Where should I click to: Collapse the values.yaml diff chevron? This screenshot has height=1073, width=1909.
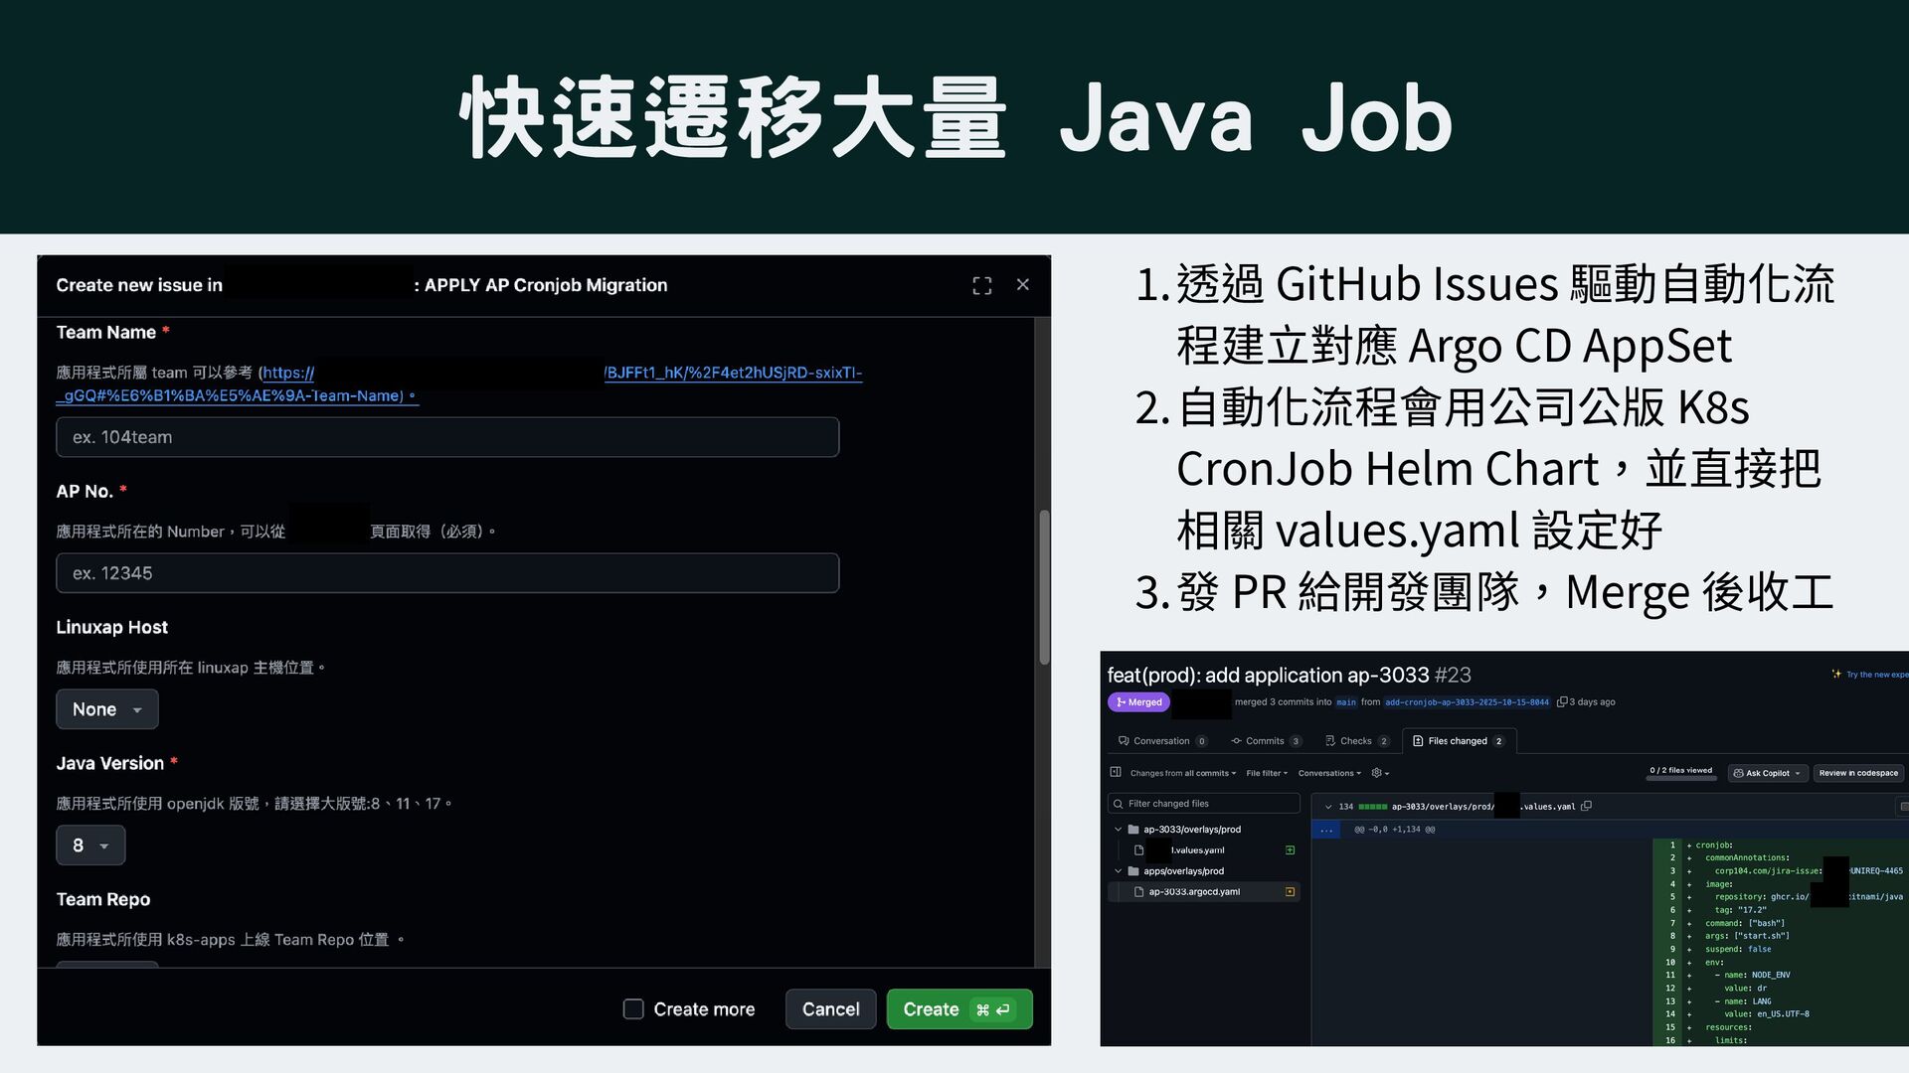[x=1328, y=807]
